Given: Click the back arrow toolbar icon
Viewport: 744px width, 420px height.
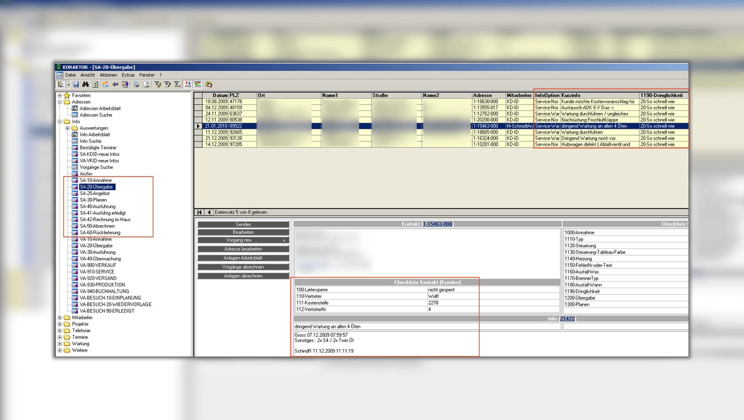Looking at the screenshot, I should tap(115, 85).
